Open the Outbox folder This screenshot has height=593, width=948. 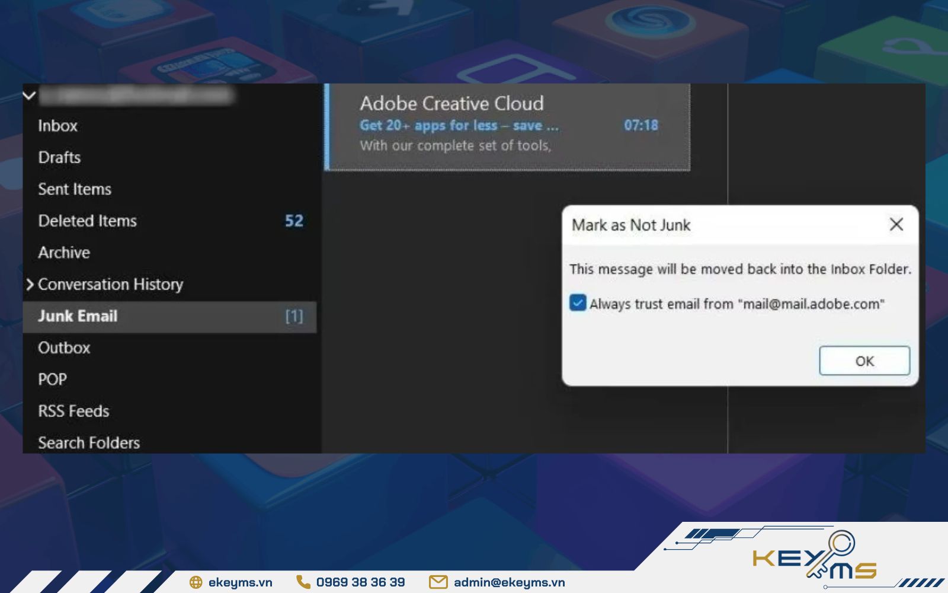pyautogui.click(x=64, y=348)
